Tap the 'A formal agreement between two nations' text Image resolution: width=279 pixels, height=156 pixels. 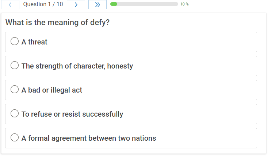click(89, 138)
